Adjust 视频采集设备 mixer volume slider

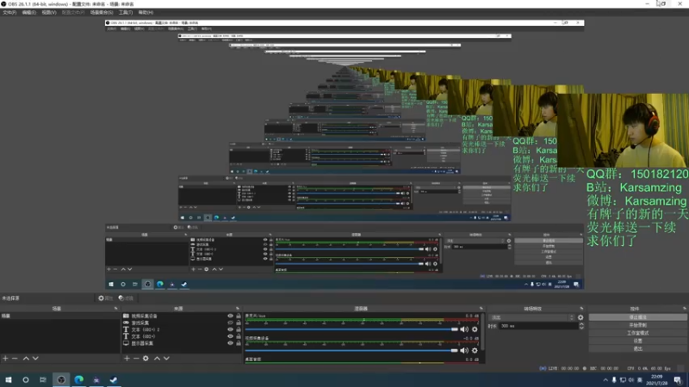coord(351,350)
